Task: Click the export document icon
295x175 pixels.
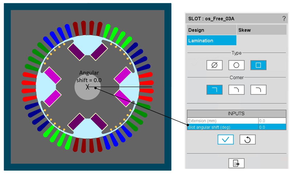Action: (x=236, y=163)
